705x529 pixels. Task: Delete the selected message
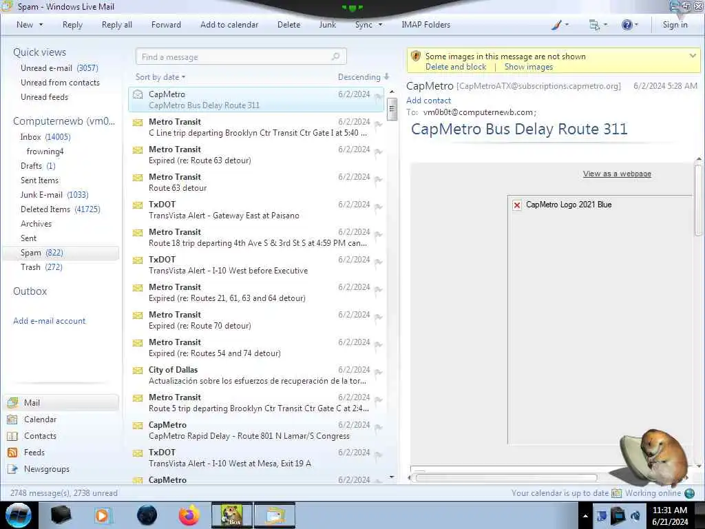coord(288,25)
